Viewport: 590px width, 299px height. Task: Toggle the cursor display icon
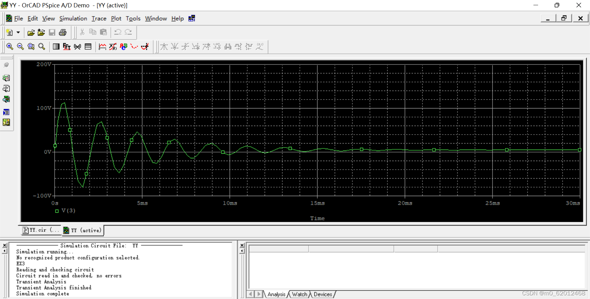pos(145,46)
